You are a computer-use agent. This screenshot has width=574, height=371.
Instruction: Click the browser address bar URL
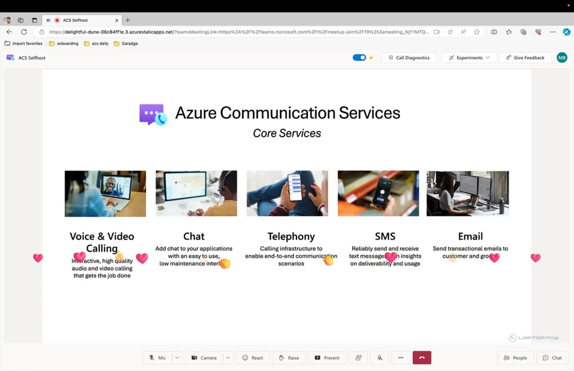coord(237,32)
